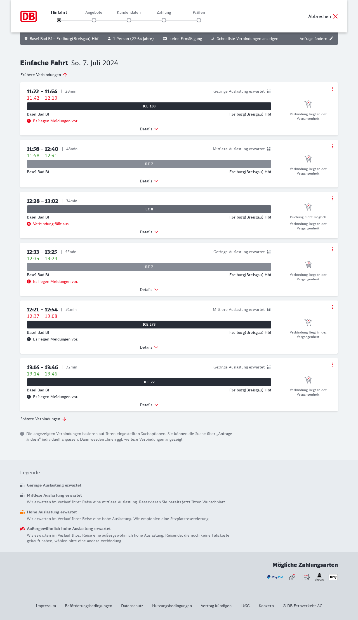
Task: Click the PayPal payment icon
Action: [x=275, y=577]
